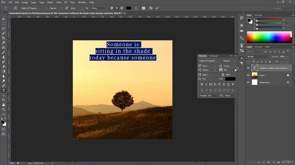Select the Eyedropper tool
The height and width of the screenshot is (165, 295).
(x=4, y=43)
